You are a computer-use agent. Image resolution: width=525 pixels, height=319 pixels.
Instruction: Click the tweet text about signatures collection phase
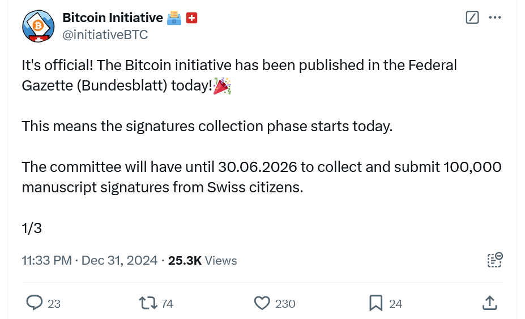207,126
